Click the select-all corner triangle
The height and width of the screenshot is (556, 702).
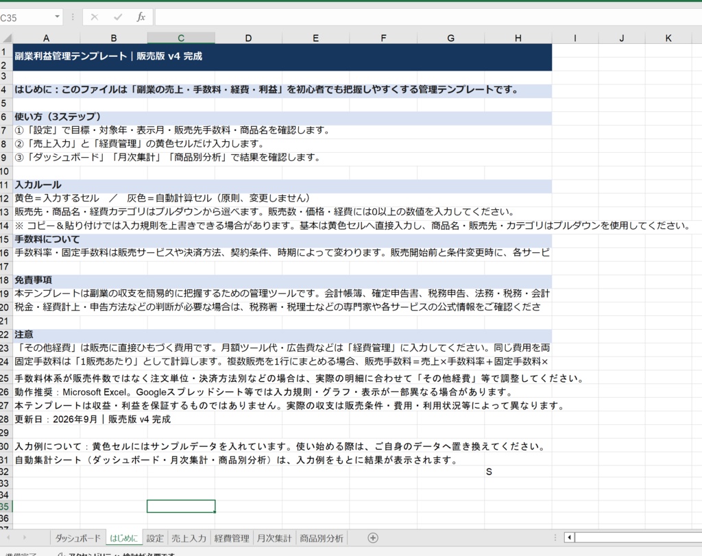tap(6, 38)
